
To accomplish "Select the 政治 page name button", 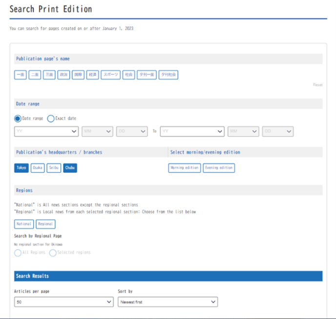I will [63, 75].
